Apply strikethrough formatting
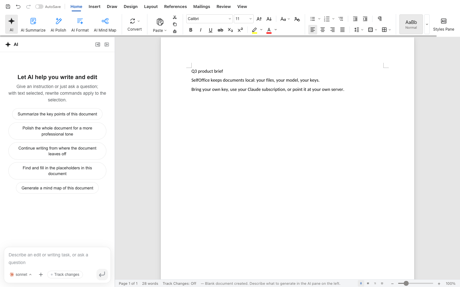Image resolution: width=460 pixels, height=287 pixels. click(x=220, y=30)
